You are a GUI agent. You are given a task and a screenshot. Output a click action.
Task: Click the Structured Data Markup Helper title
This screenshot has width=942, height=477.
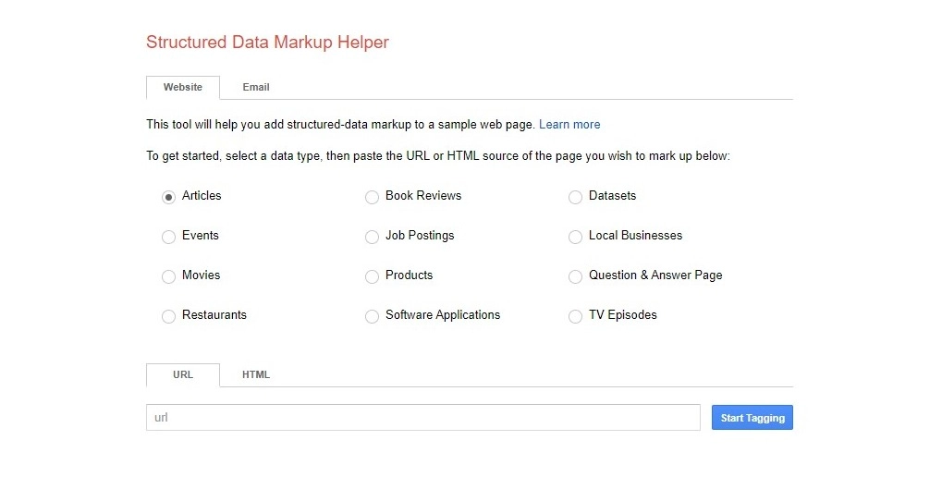(x=267, y=43)
